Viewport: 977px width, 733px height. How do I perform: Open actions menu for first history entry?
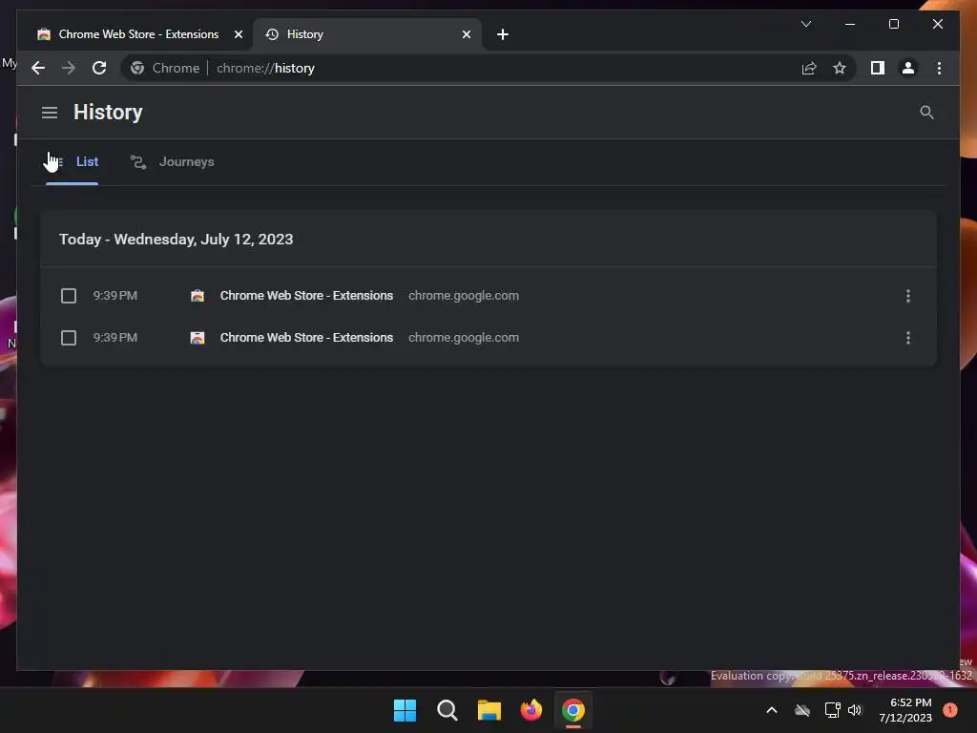(x=908, y=296)
